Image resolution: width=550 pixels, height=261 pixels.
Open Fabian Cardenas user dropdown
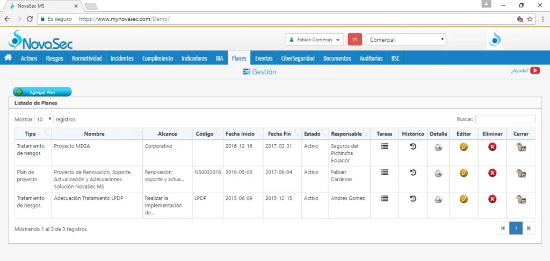point(314,40)
